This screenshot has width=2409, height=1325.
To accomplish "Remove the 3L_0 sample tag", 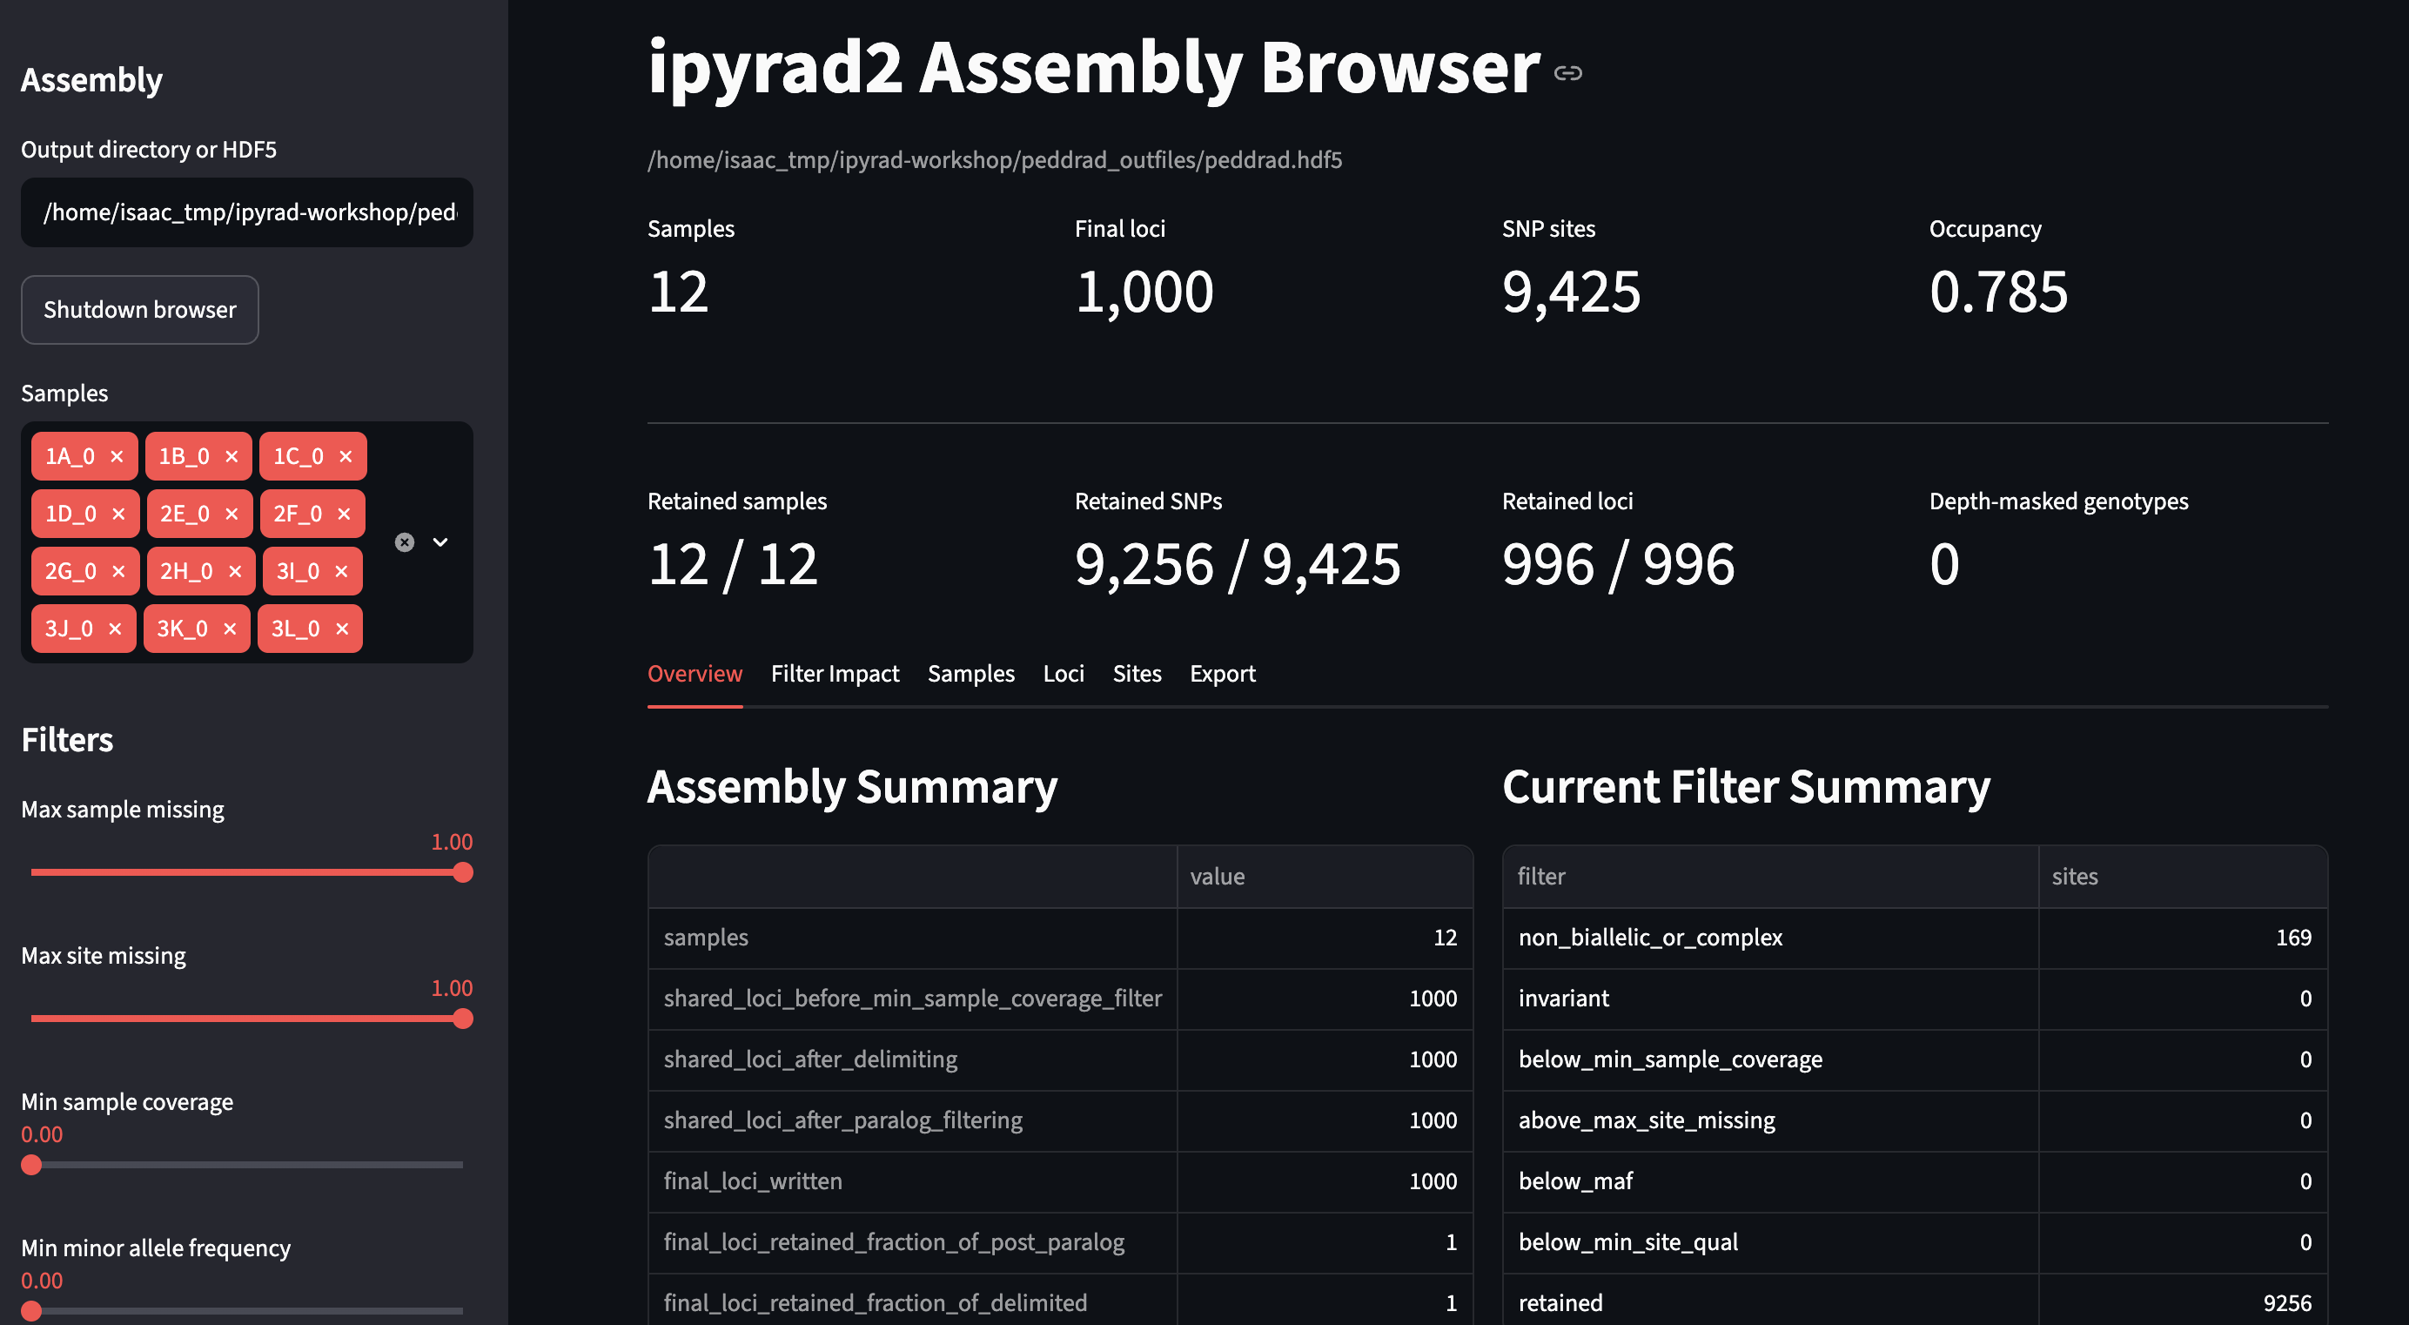I will [341, 629].
